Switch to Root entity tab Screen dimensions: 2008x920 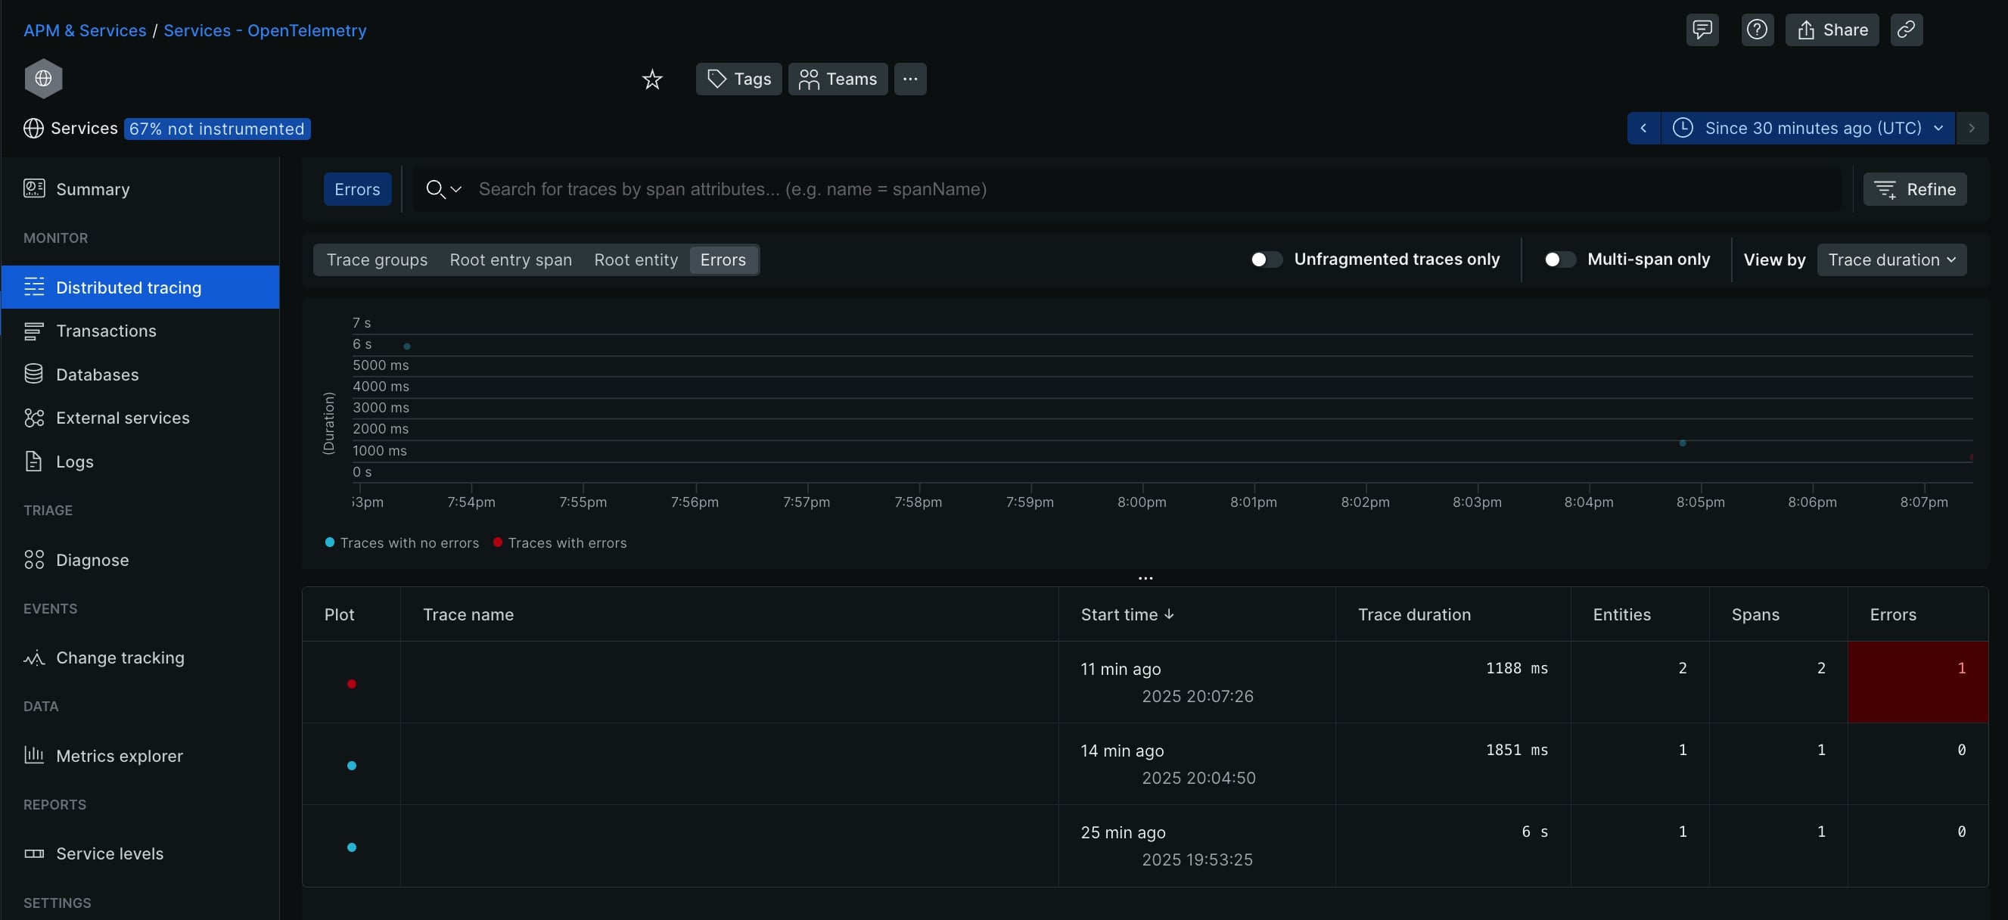coord(636,260)
